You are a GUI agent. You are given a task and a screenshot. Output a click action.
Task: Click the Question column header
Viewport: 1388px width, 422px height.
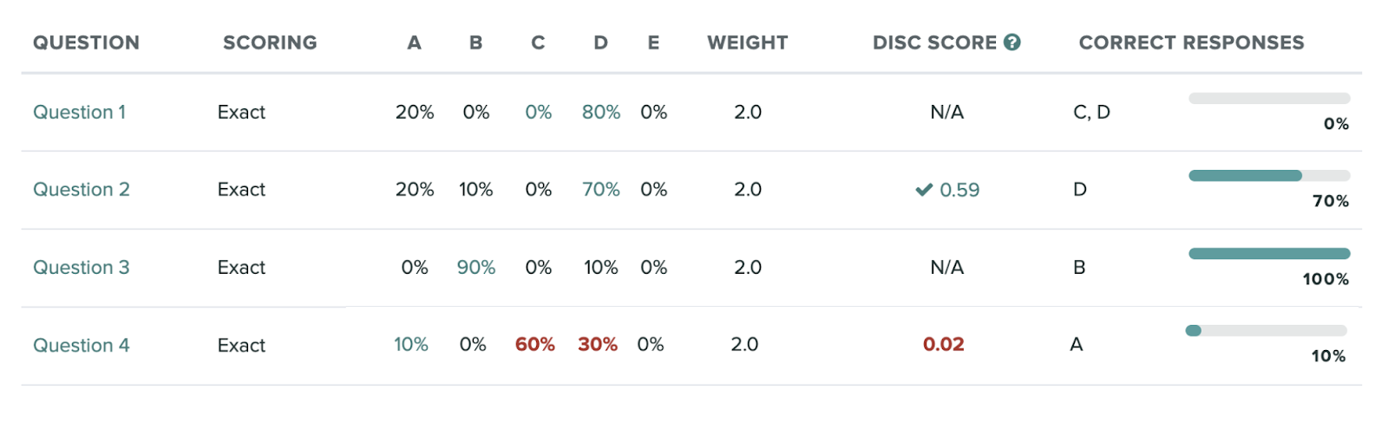(x=86, y=42)
